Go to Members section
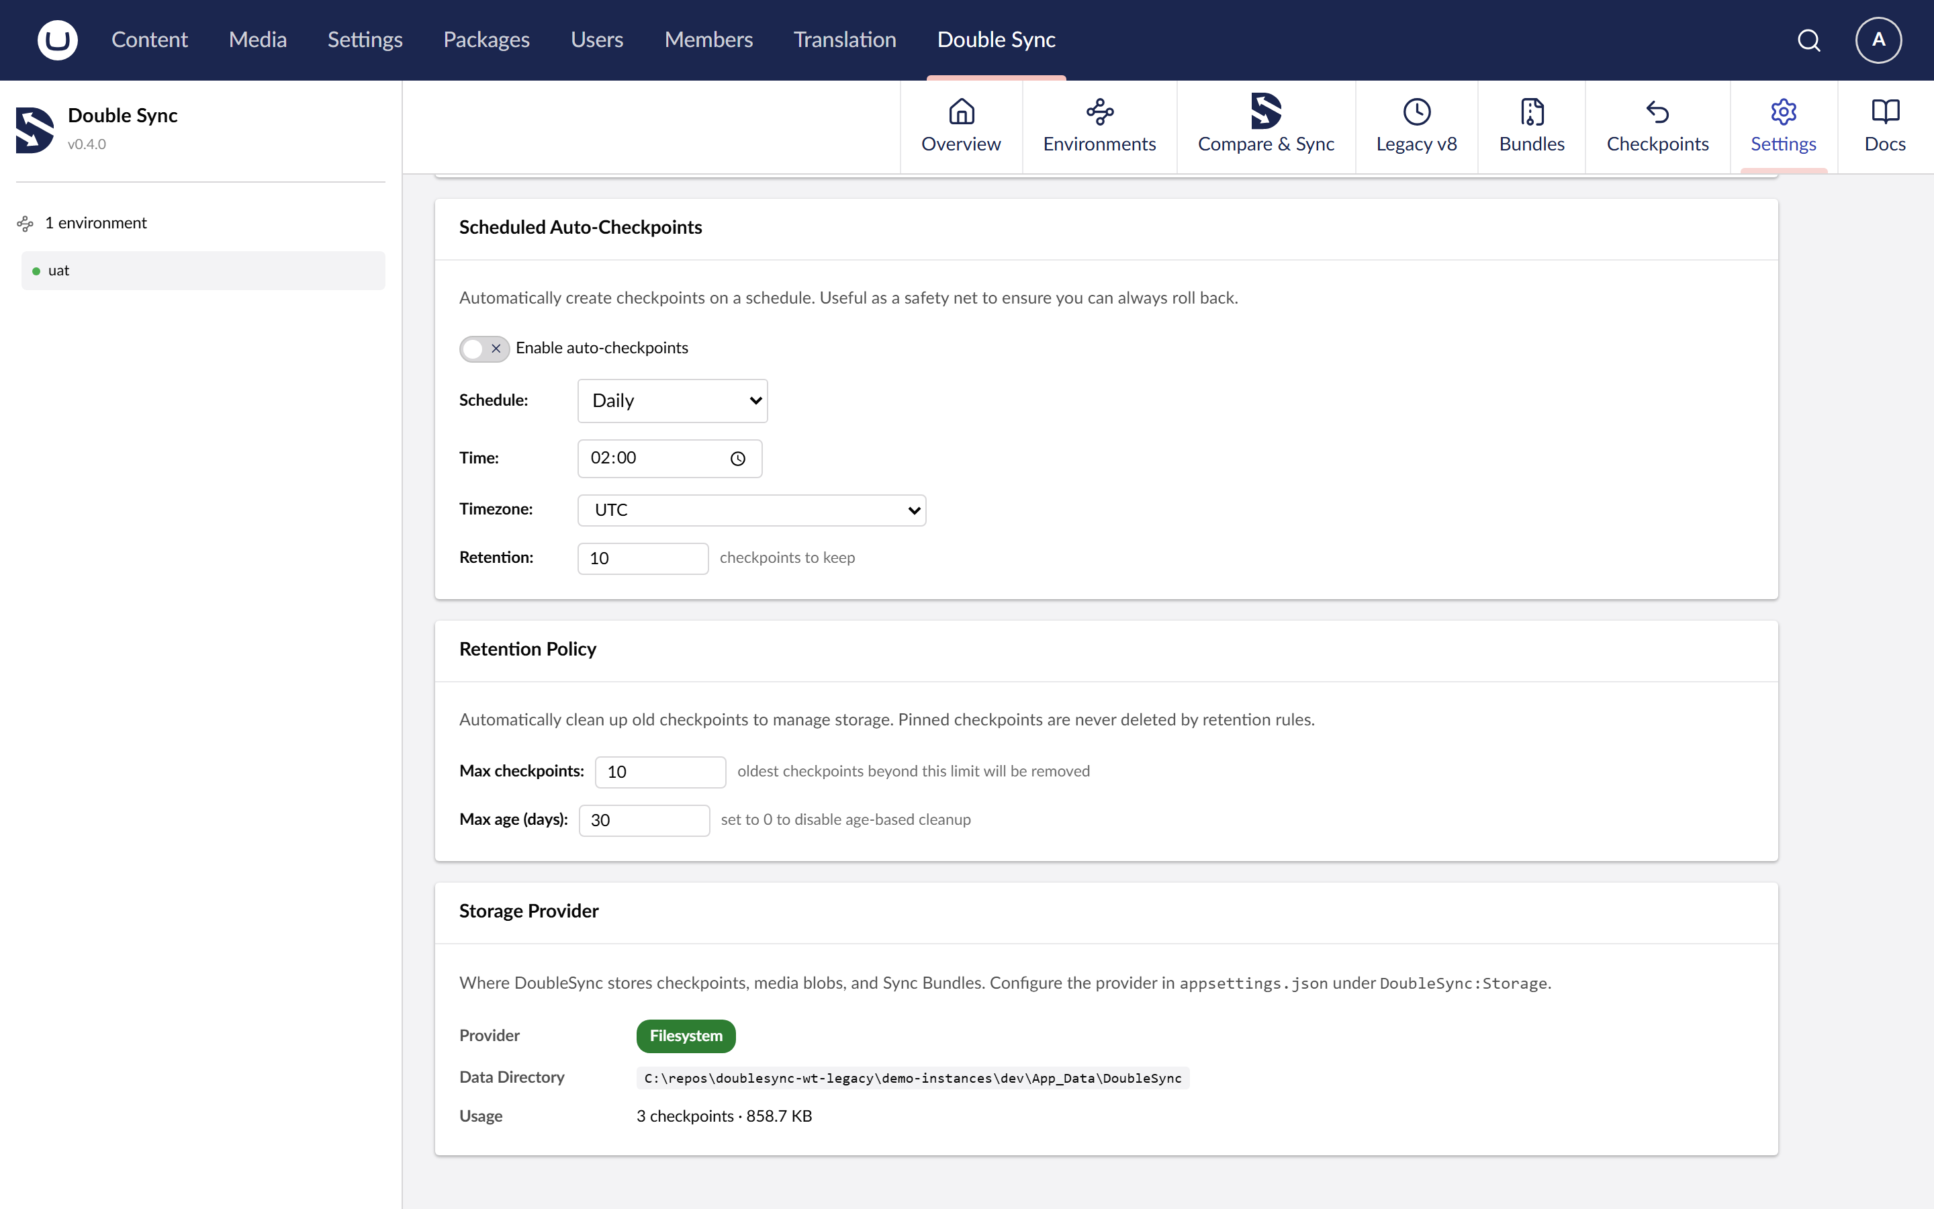 tap(708, 40)
